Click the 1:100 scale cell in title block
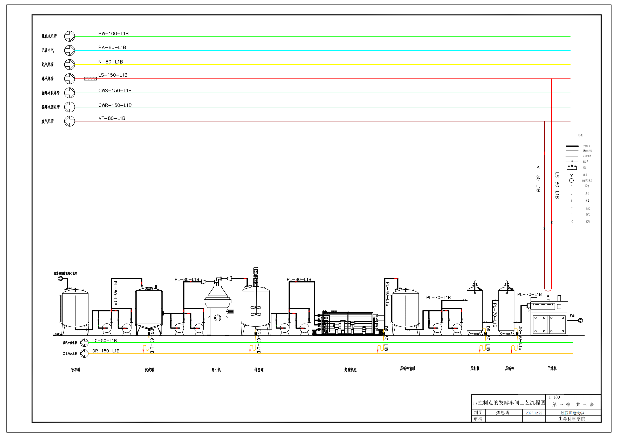The image size is (618, 437). tap(554, 397)
